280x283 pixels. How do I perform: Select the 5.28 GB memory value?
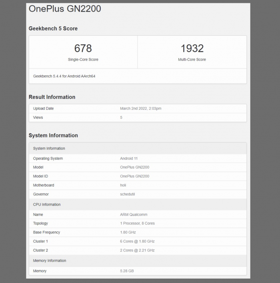[127, 271]
